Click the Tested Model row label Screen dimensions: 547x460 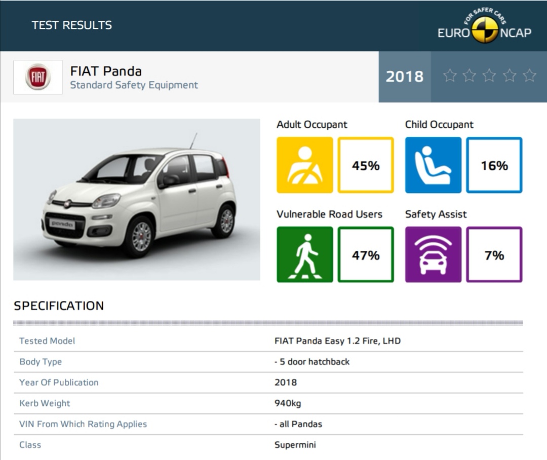[47, 341]
